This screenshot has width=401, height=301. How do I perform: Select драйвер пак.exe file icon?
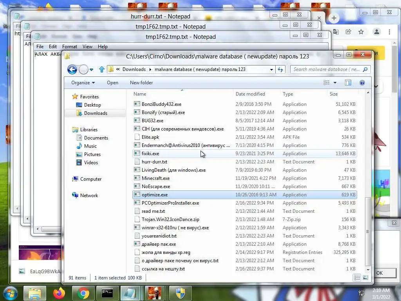pyautogui.click(x=137, y=244)
